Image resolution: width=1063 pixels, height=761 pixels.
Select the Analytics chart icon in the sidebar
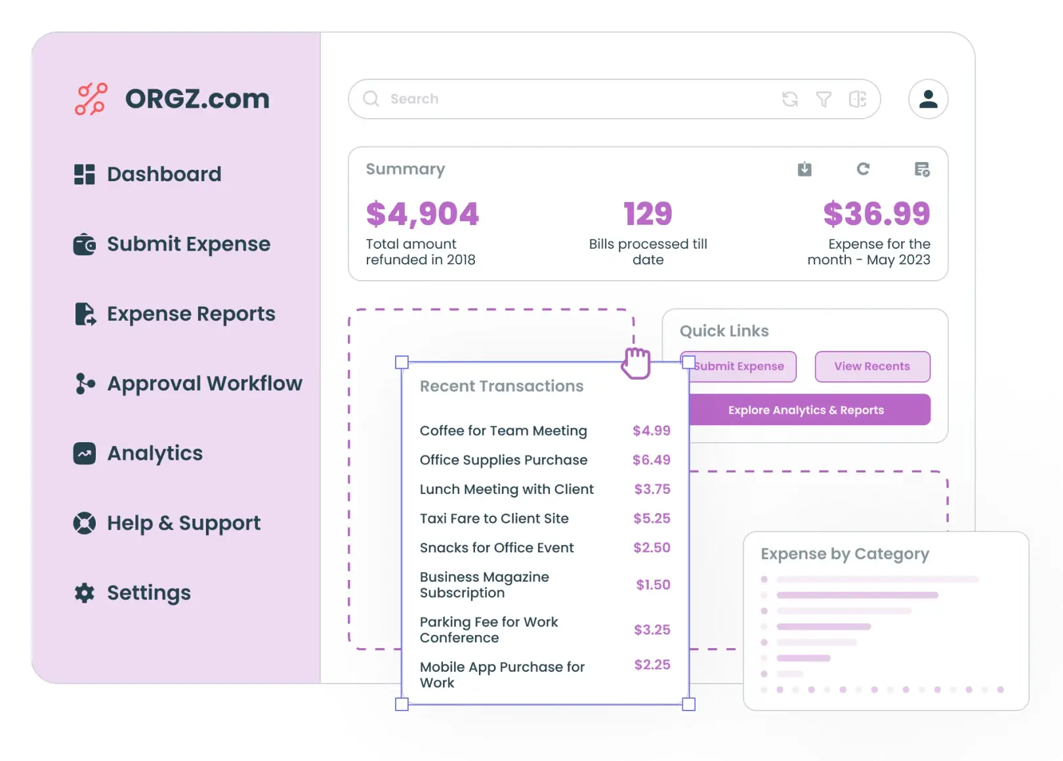pyautogui.click(x=84, y=453)
